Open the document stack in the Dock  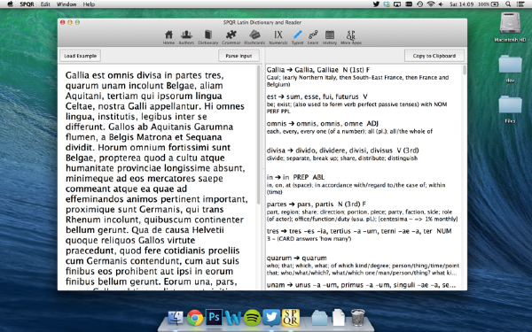coord(339,318)
